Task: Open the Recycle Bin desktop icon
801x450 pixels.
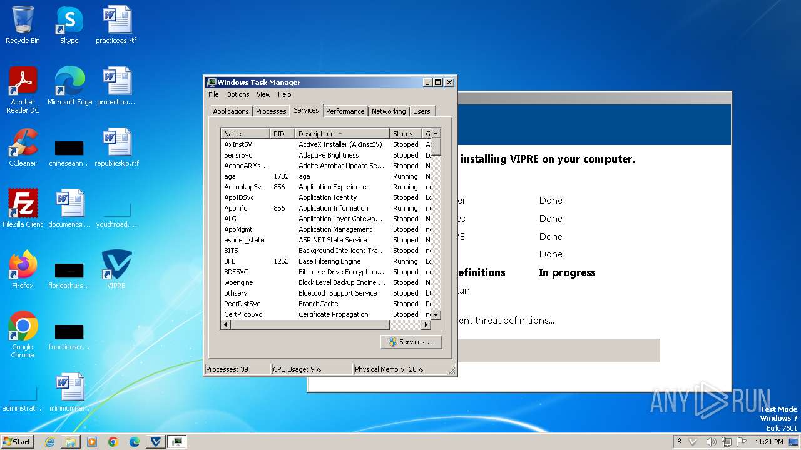Action: click(x=23, y=25)
